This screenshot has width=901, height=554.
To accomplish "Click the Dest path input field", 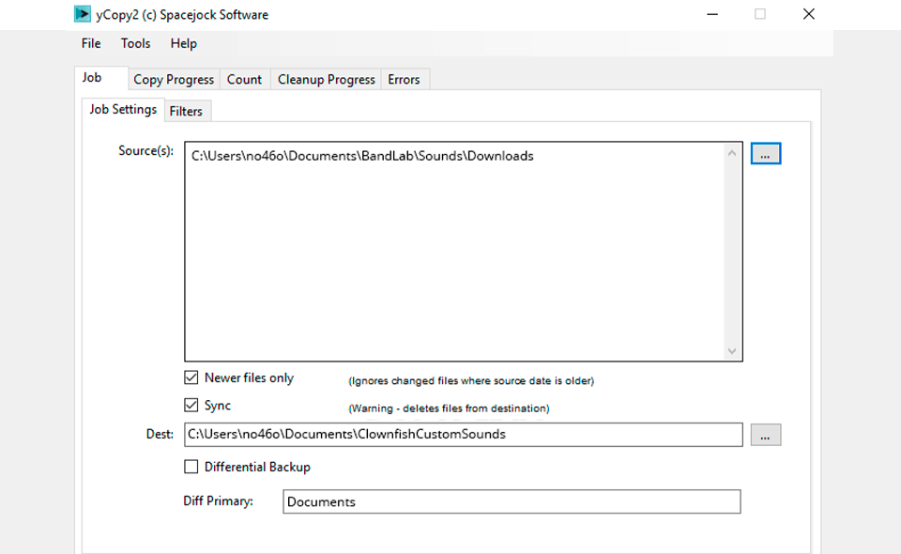I will (463, 435).
